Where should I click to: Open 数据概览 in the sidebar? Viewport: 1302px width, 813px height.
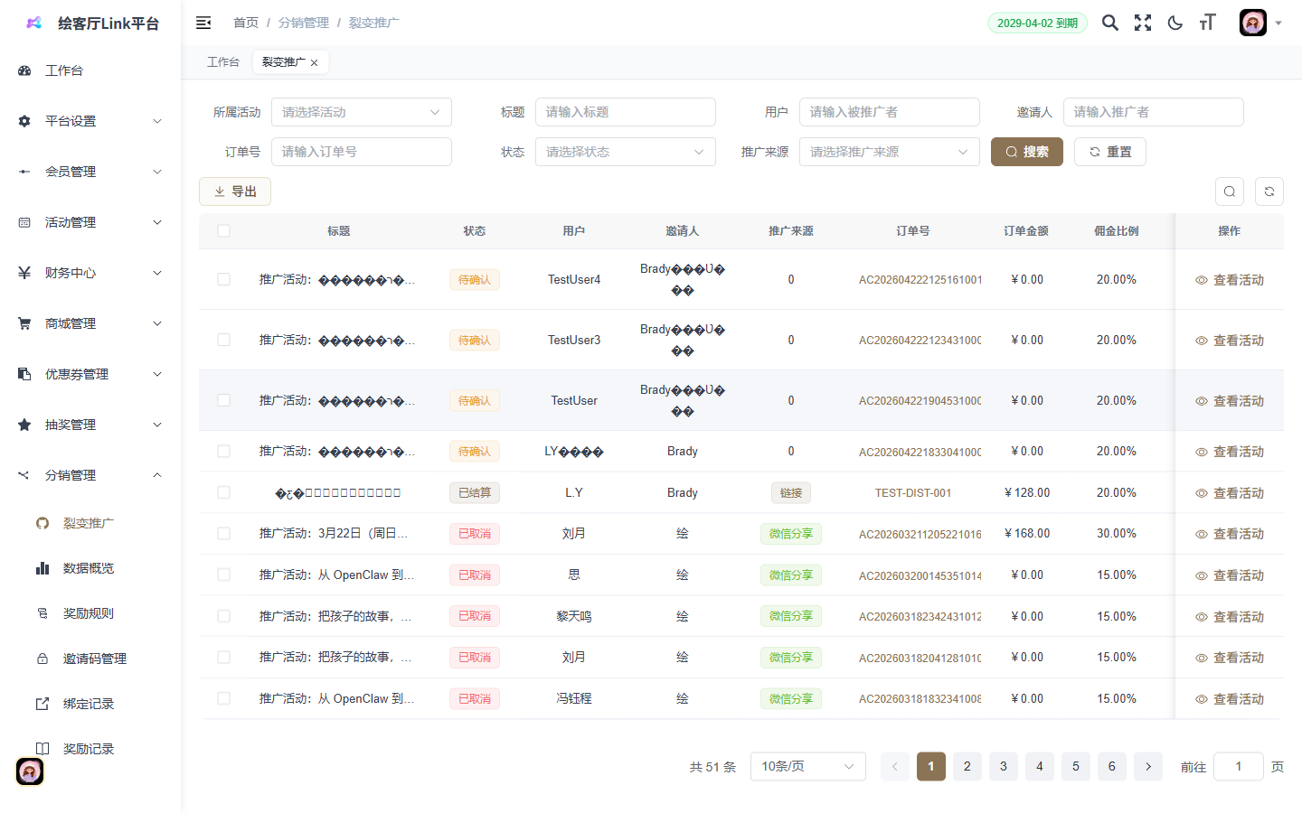(x=89, y=568)
